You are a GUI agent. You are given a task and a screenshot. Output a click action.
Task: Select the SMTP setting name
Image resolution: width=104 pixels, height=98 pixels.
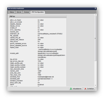[x=12, y=85]
